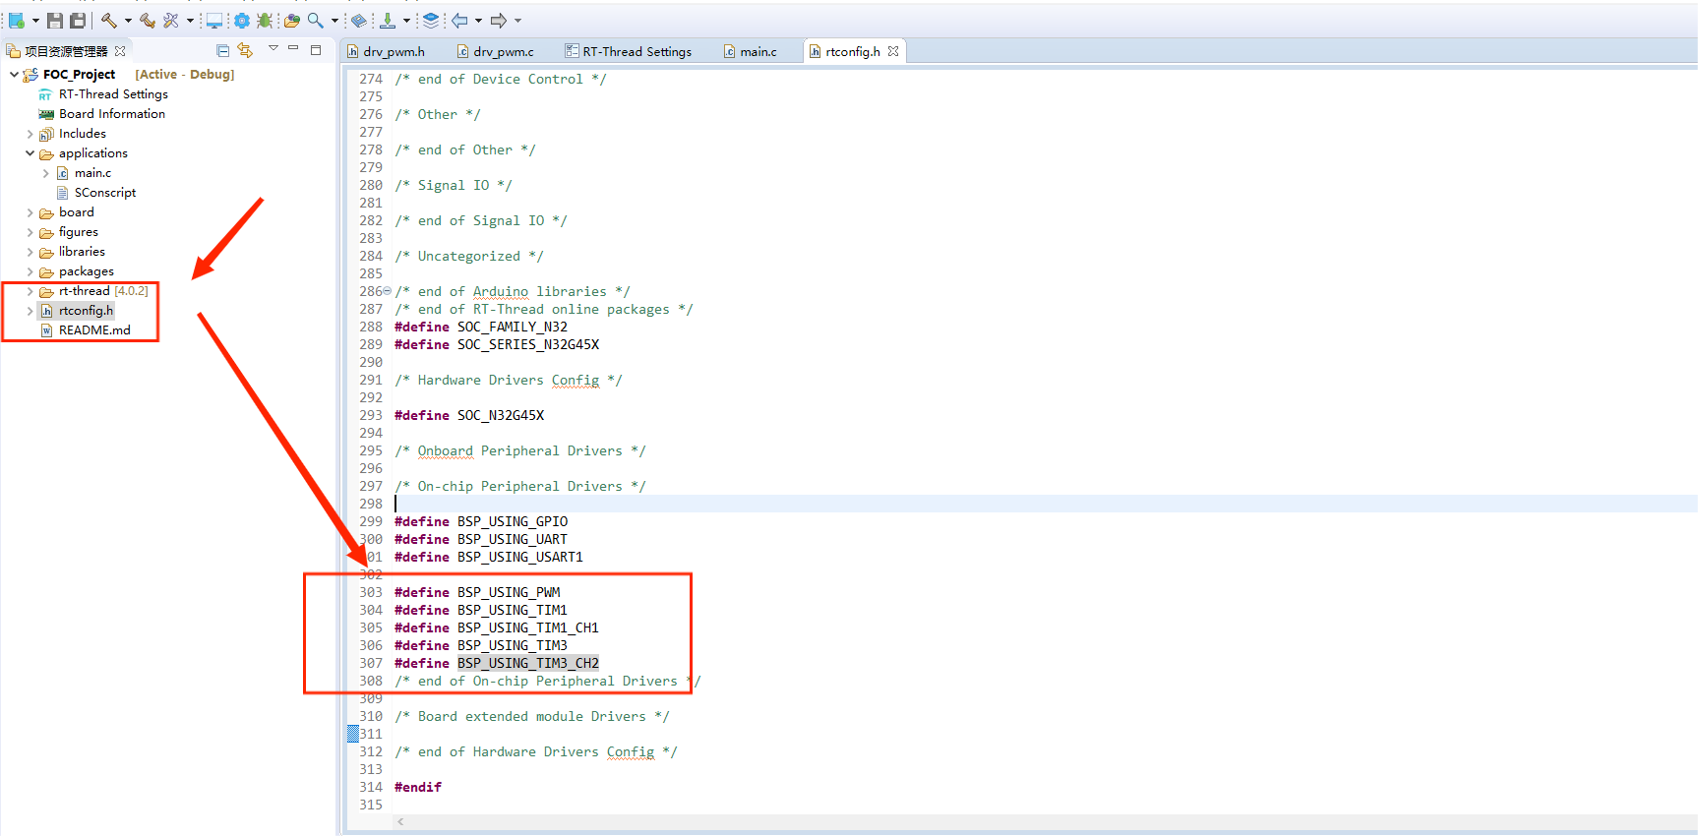Open the download icon dropdown arrow

pos(406,21)
